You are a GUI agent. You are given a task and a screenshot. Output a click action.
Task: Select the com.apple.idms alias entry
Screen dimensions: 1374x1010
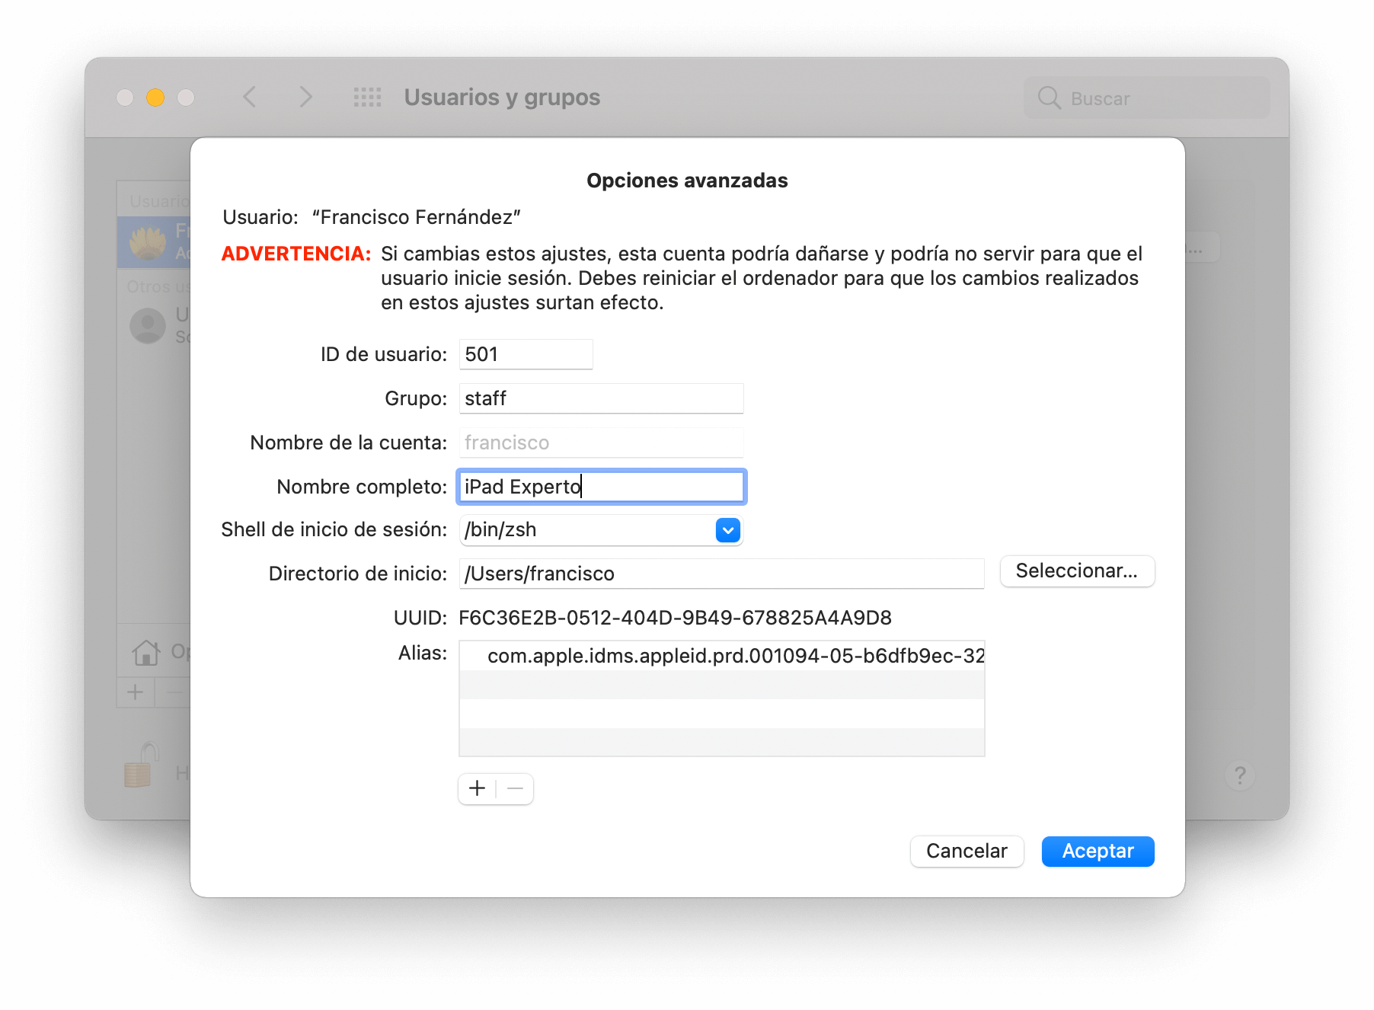click(721, 655)
